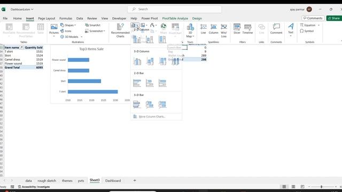342x192 pixels.
Task: Insert a Line sparkline
Action: (203, 29)
